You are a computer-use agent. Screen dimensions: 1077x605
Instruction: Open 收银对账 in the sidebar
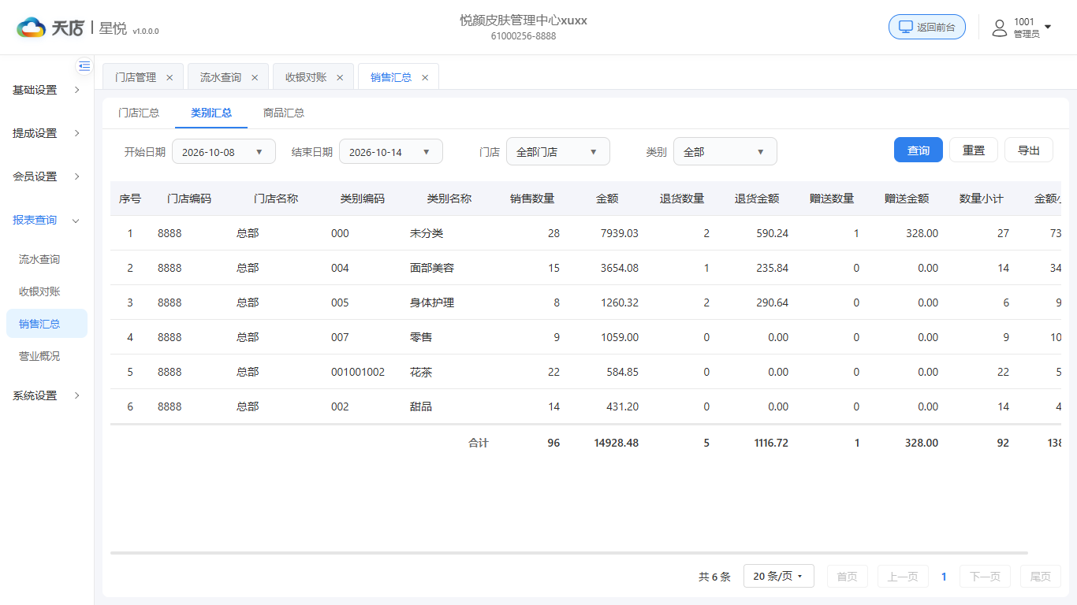tap(47, 291)
